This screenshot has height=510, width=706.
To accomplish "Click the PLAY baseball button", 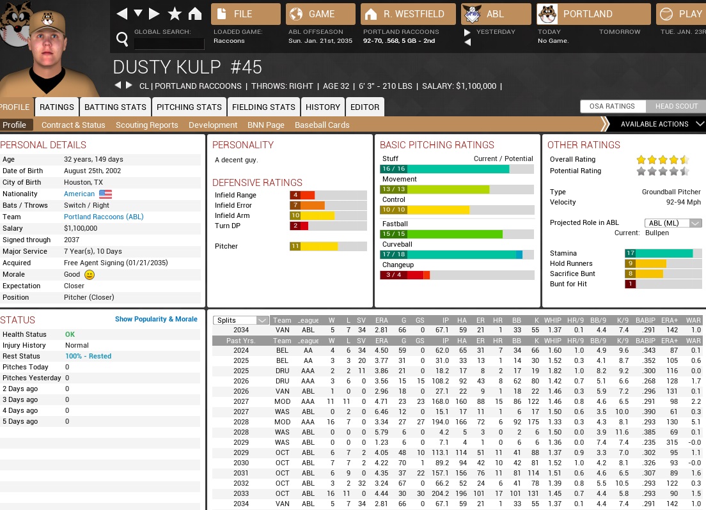I will [681, 13].
